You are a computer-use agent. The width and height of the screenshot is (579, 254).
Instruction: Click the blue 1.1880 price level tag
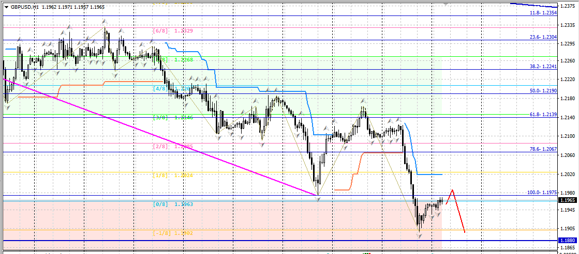coord(567,241)
